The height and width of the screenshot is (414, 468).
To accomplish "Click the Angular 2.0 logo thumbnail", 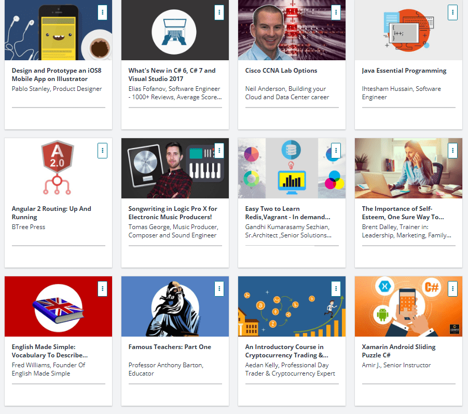I will tap(57, 168).
